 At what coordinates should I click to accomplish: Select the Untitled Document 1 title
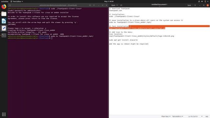click(159, 4)
